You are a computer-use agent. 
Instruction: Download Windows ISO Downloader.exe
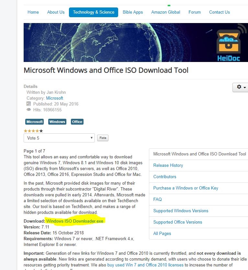75,221
